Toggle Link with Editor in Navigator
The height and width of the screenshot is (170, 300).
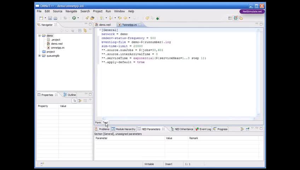[85, 30]
